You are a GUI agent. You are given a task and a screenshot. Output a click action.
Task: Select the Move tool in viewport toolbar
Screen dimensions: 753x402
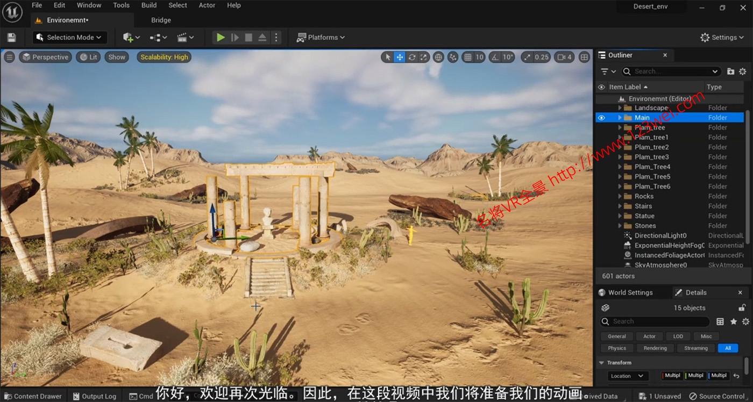click(x=399, y=56)
